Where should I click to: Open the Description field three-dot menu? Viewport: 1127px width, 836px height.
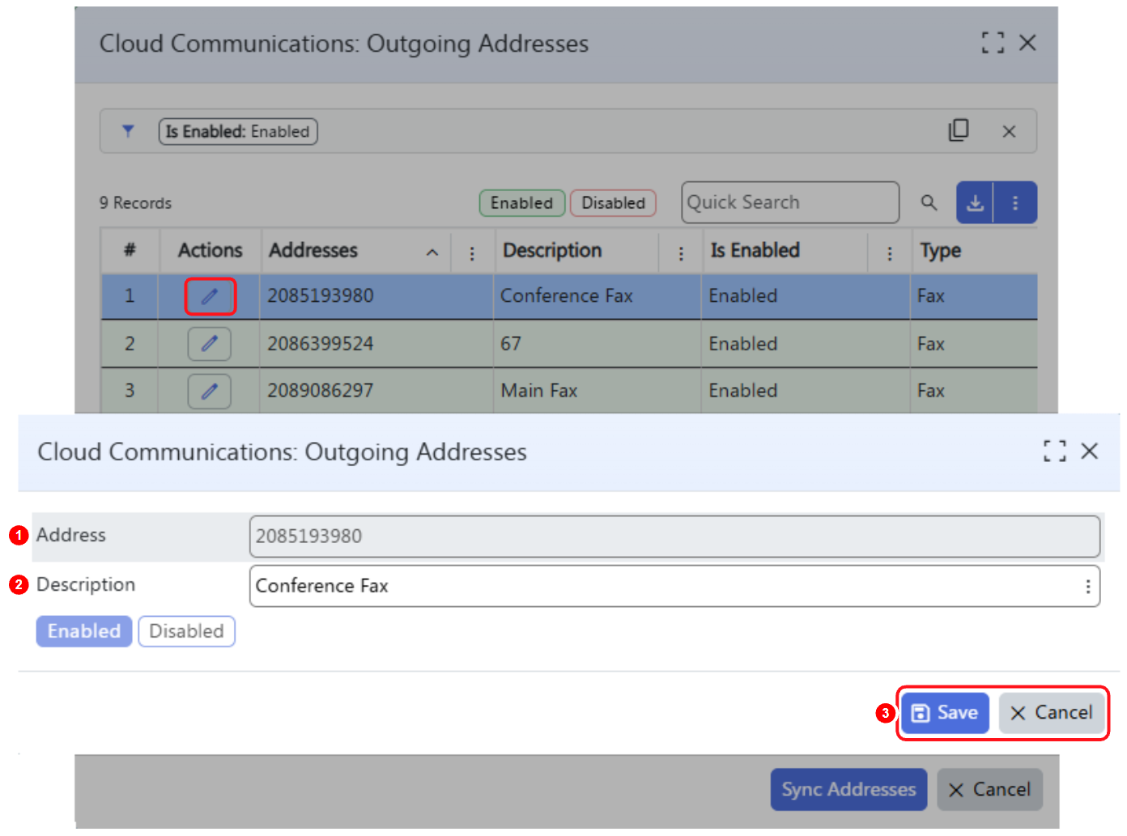pos(1088,586)
